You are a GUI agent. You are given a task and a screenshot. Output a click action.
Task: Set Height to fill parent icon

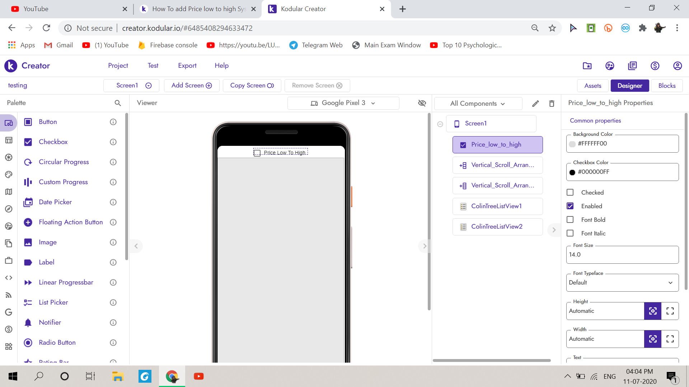tap(670, 311)
